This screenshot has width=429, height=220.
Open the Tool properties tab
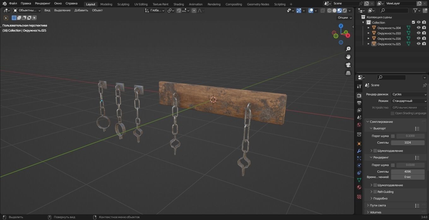point(359,86)
